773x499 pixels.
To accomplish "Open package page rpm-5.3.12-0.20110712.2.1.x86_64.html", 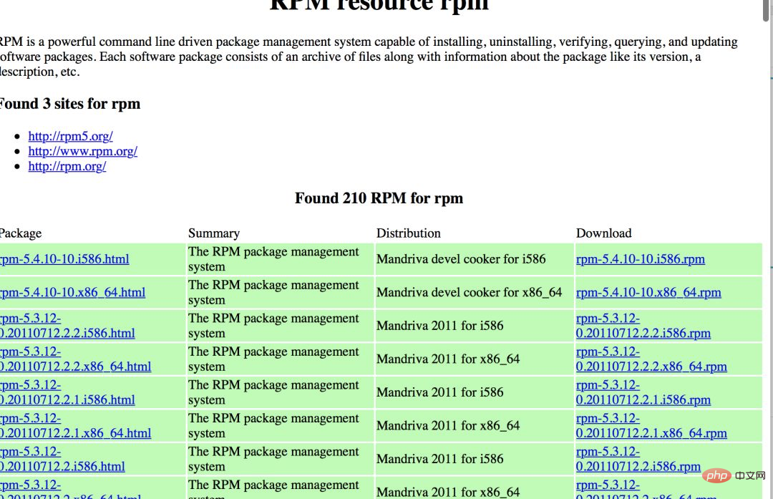I will (x=75, y=425).
